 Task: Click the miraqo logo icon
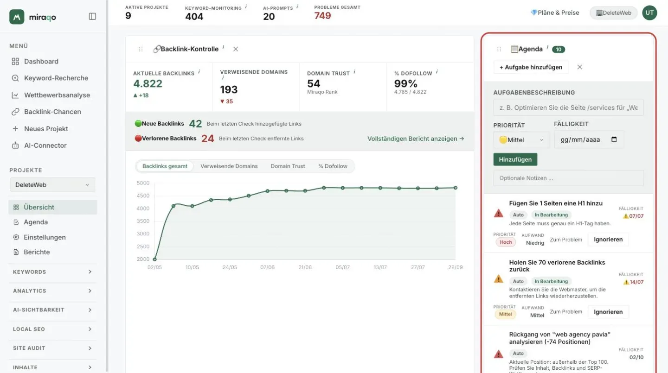click(17, 17)
